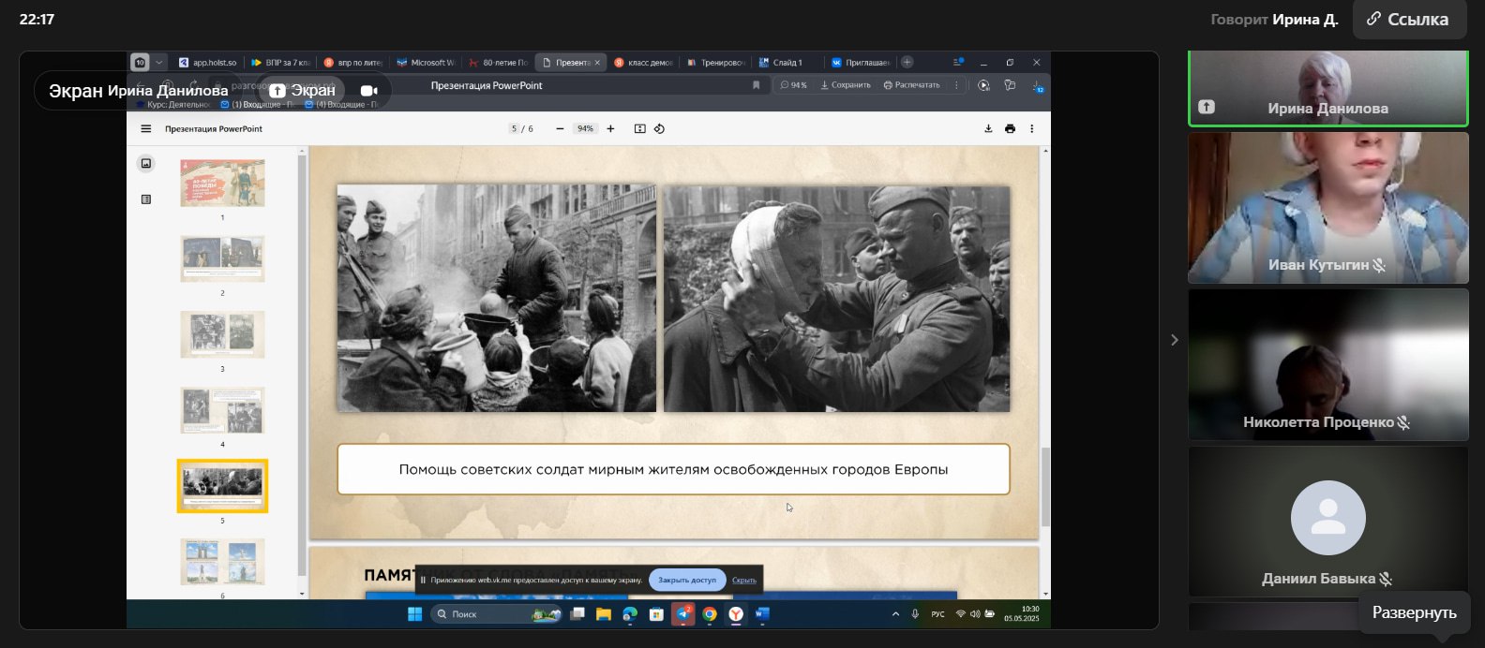Open File Explorer from taskbar

[604, 614]
